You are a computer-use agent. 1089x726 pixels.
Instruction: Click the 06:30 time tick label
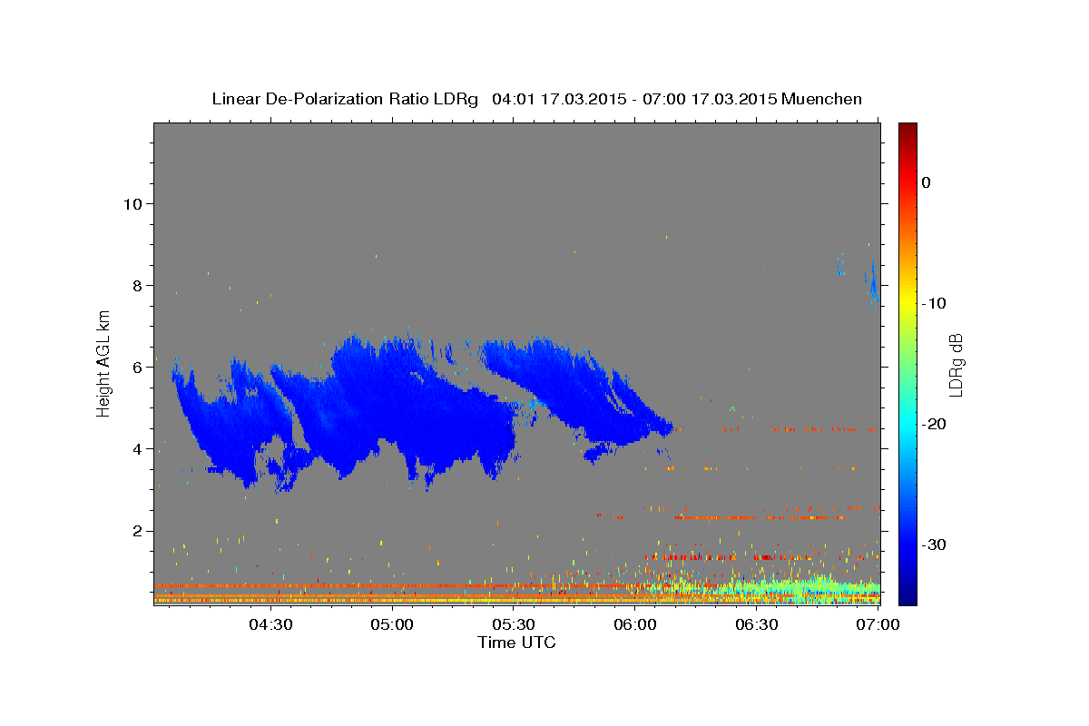(x=757, y=624)
